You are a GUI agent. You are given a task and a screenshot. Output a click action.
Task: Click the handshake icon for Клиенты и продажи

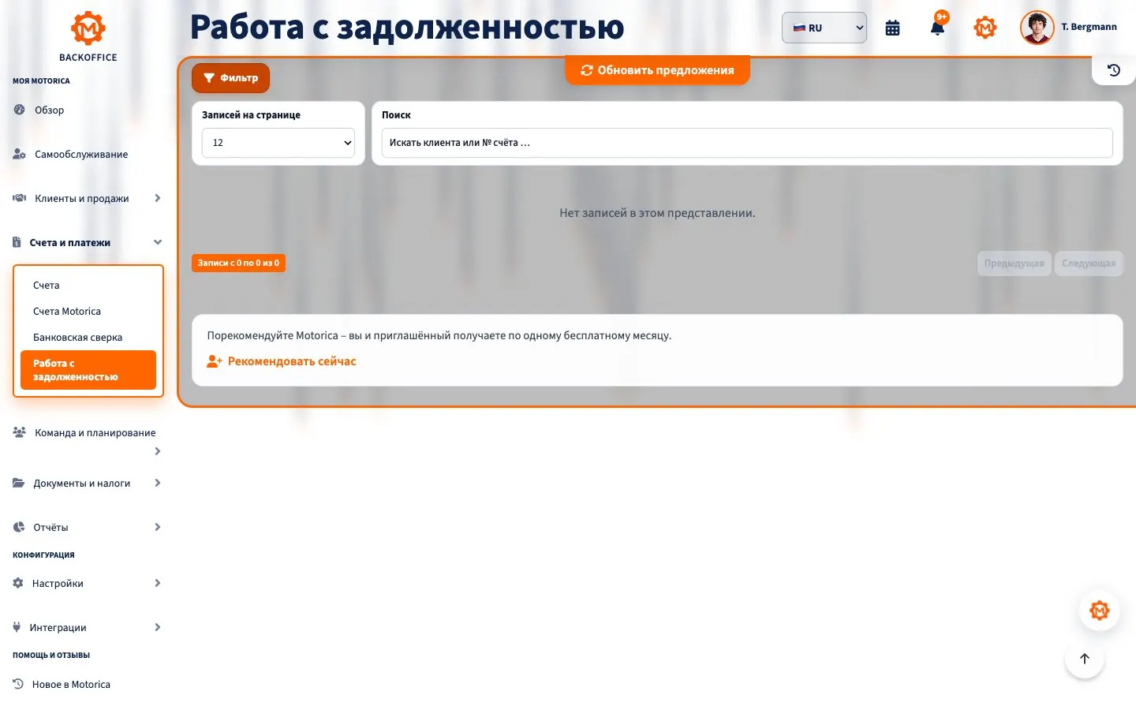pos(19,198)
